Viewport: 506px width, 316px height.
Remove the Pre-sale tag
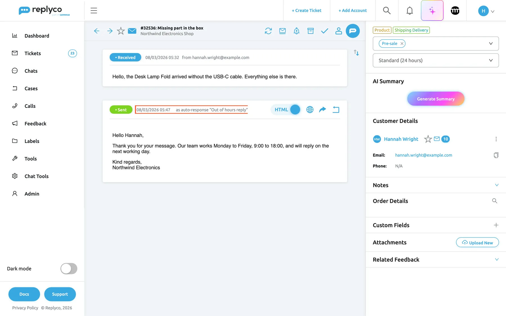coord(402,44)
